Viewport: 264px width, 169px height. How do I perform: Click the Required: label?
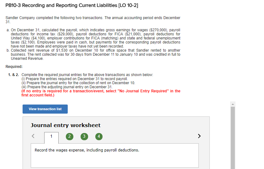coord(14,67)
